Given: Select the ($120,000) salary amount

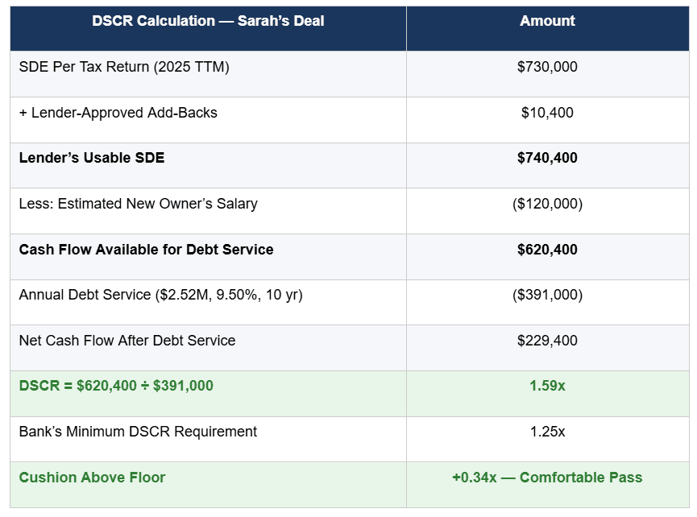Looking at the screenshot, I should tap(547, 204).
